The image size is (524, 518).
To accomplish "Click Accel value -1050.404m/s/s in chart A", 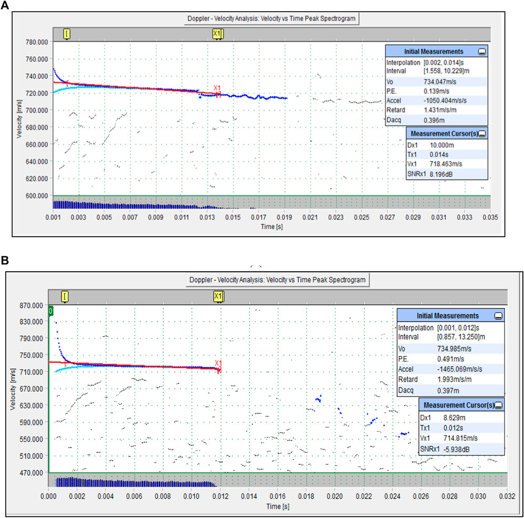I will coord(445,101).
